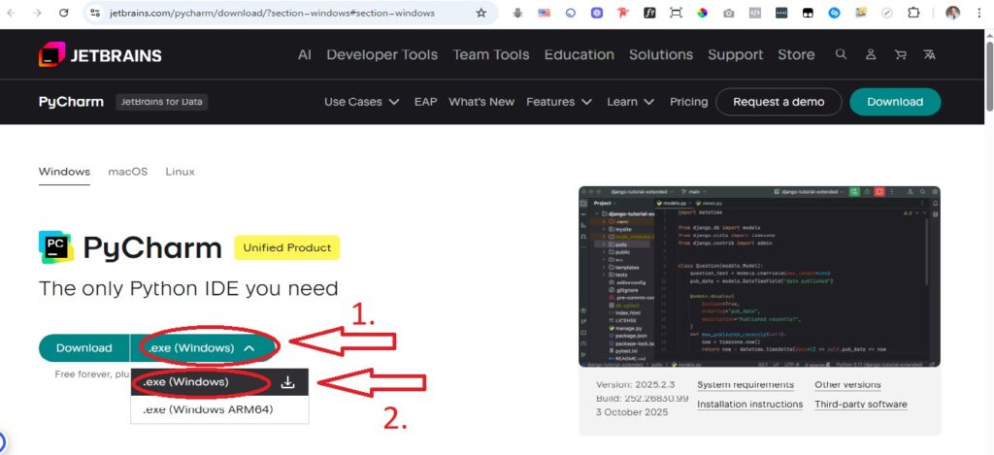Open the user account profile icon

click(871, 55)
